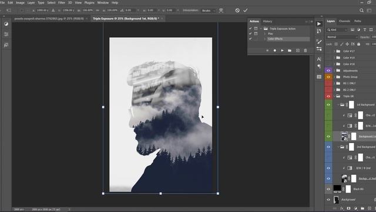Toggle the warp mode icon in the options bar
The height and width of the screenshot is (212, 376).
[x=221, y=11]
